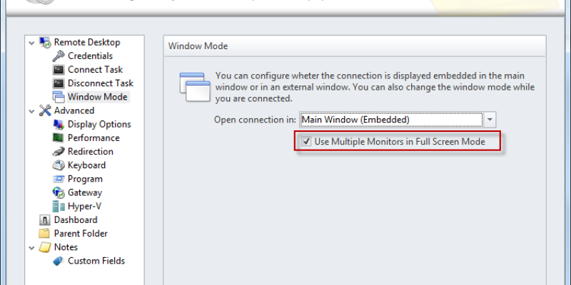This screenshot has height=285, width=571.
Task: Collapse the Advanced tree node
Action: [31, 111]
